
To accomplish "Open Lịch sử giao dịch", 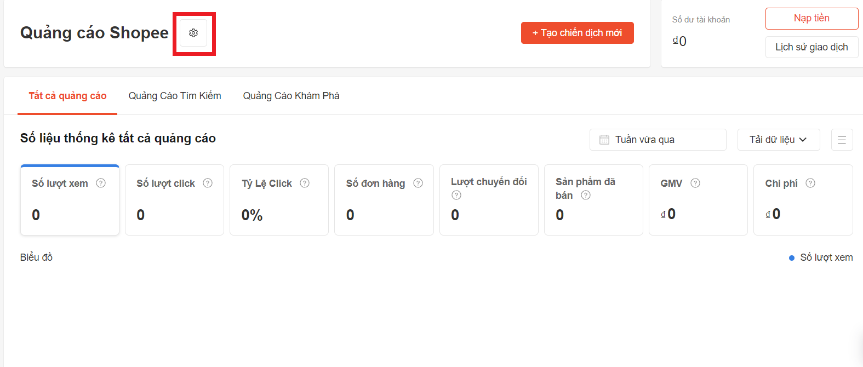I will [811, 47].
